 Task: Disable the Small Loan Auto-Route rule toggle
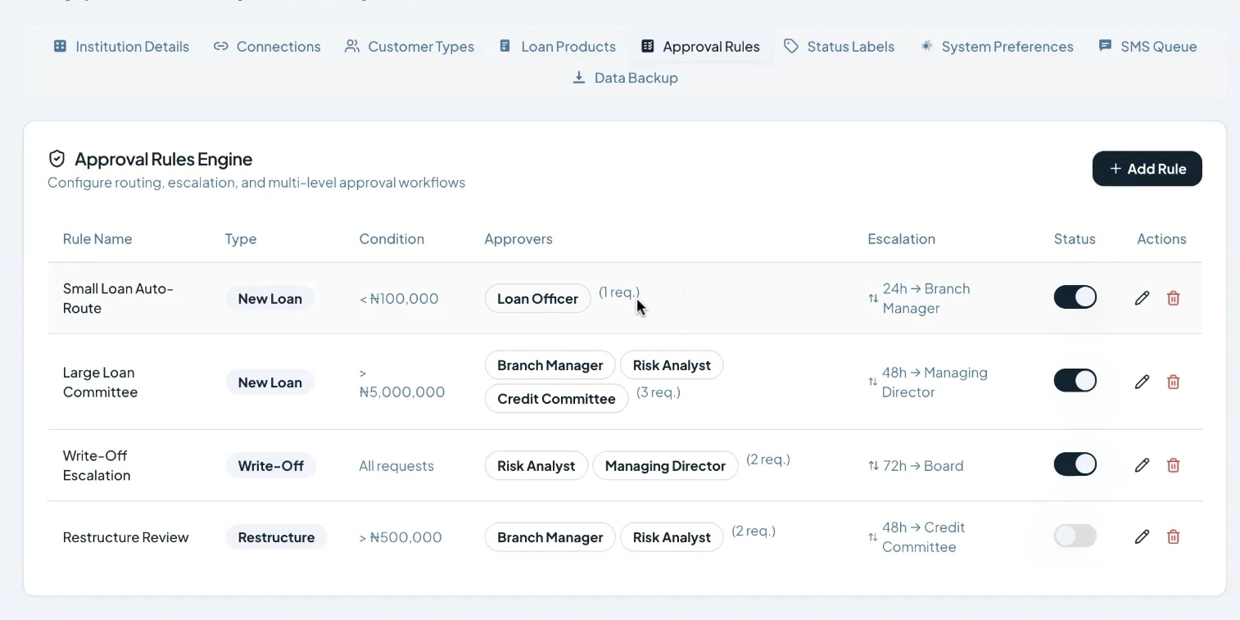pyautogui.click(x=1075, y=297)
